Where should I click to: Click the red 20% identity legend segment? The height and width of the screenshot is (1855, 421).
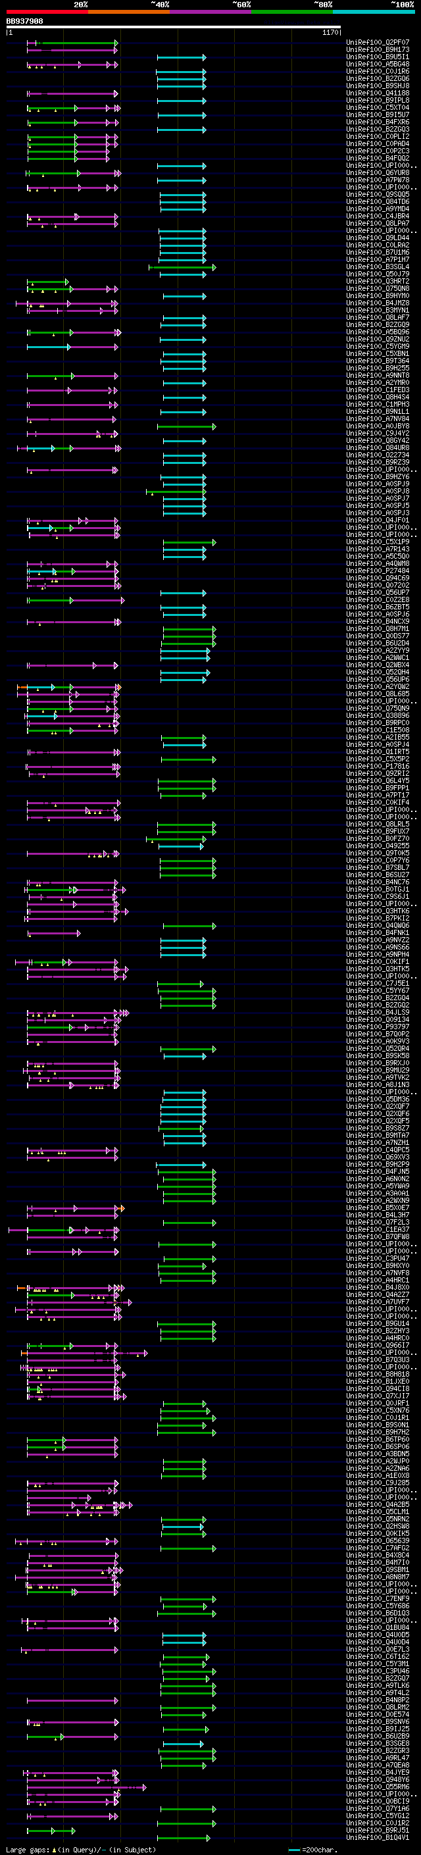[47, 12]
